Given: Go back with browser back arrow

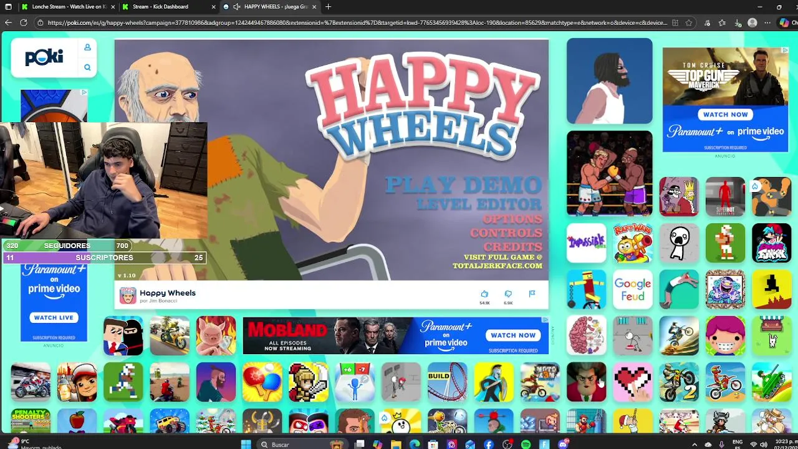Looking at the screenshot, I should pyautogui.click(x=8, y=22).
